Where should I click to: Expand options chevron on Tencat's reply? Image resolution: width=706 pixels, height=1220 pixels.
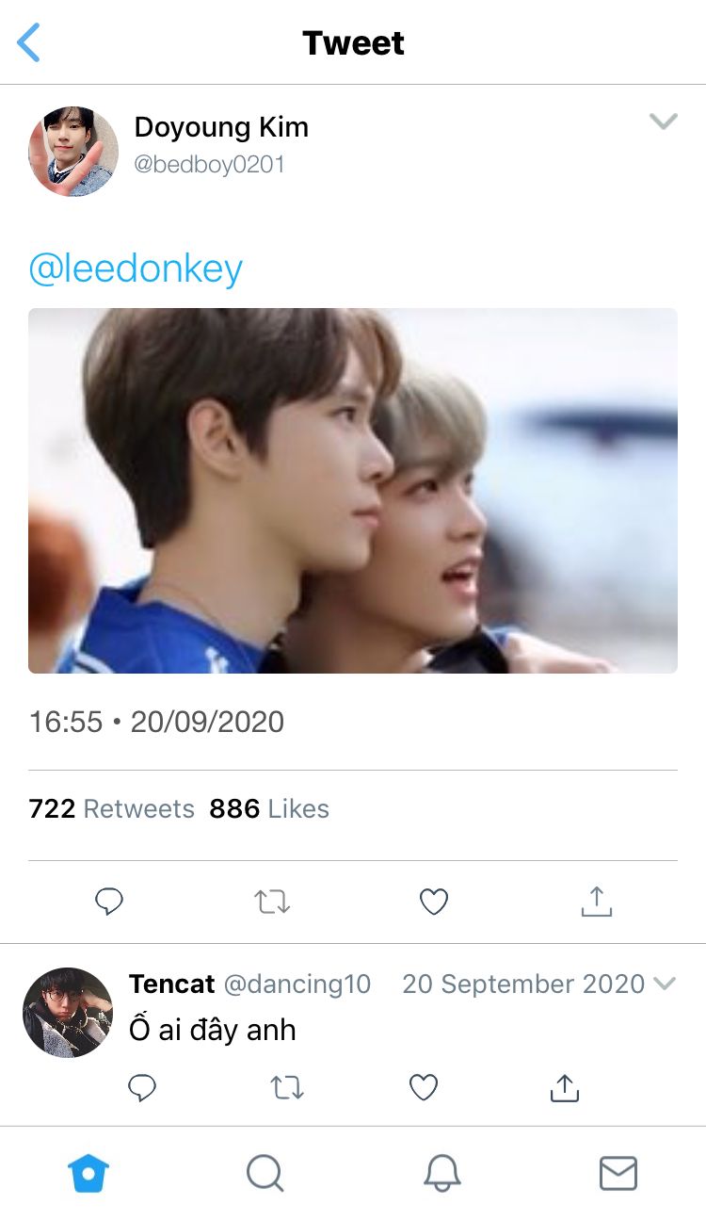(x=665, y=984)
